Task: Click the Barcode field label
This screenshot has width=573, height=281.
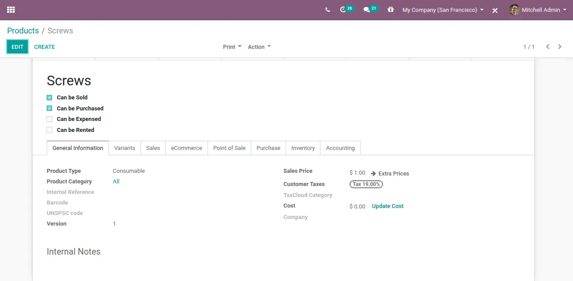Action: point(57,203)
